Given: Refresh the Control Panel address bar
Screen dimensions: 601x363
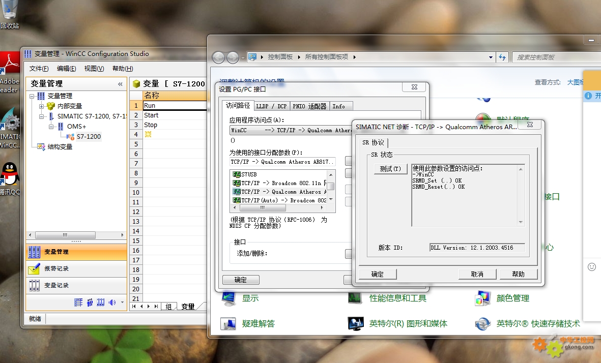Looking at the screenshot, I should pos(502,57).
